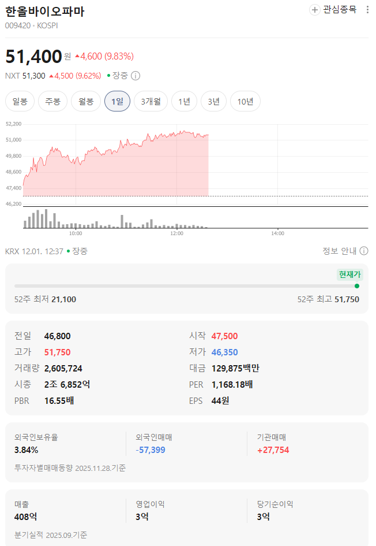This screenshot has height=546, width=376.
Task: Click the KRX 12.01. 12:37 timestamp
Action: 34,251
